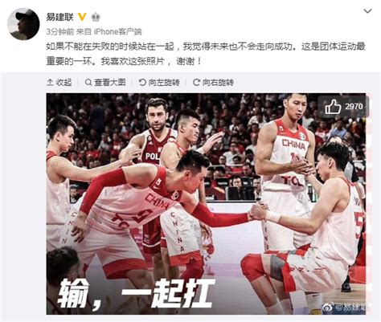Click the magnifier icon for 查看大图

(88, 83)
